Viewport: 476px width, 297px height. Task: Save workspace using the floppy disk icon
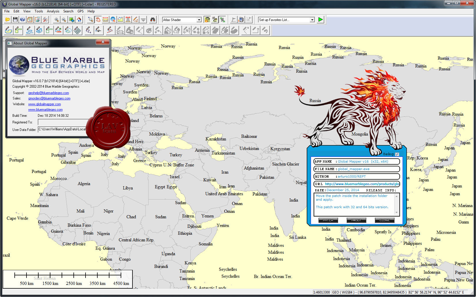[15, 20]
